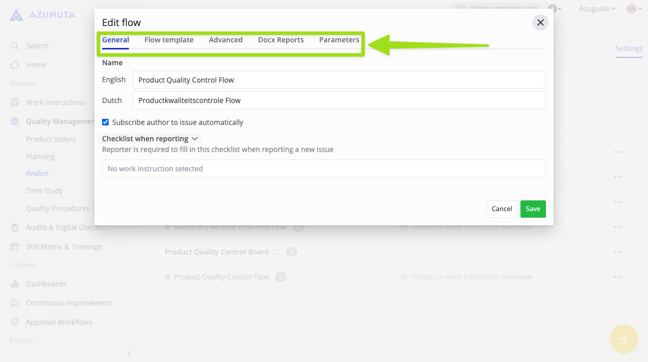This screenshot has width=648, height=362.
Task: Open the Home section from the sidebar
Action: [x=15, y=65]
